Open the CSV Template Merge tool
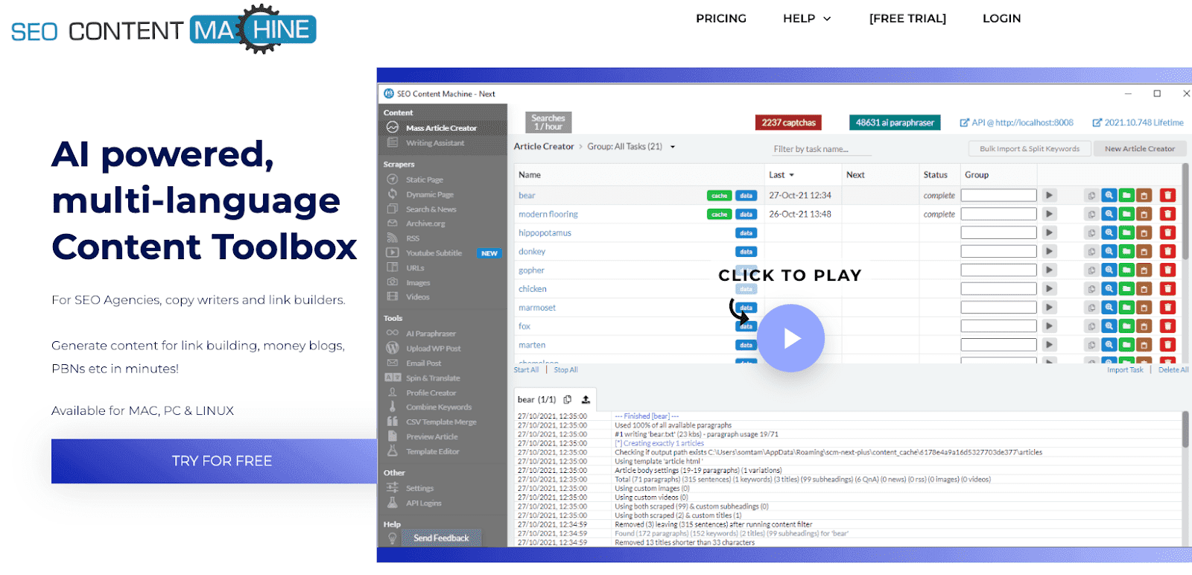 click(441, 422)
